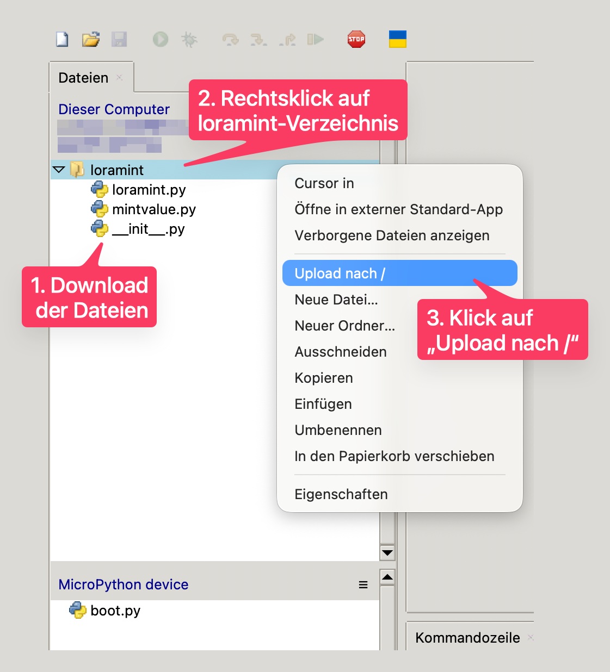Select the loramint.py file name
The width and height of the screenshot is (610, 672).
pos(149,190)
